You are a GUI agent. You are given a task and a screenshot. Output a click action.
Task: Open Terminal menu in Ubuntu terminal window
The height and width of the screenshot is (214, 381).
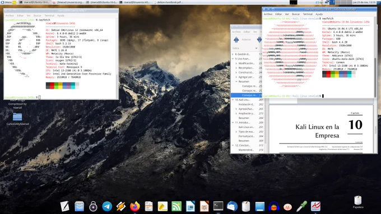(x=308, y=15)
